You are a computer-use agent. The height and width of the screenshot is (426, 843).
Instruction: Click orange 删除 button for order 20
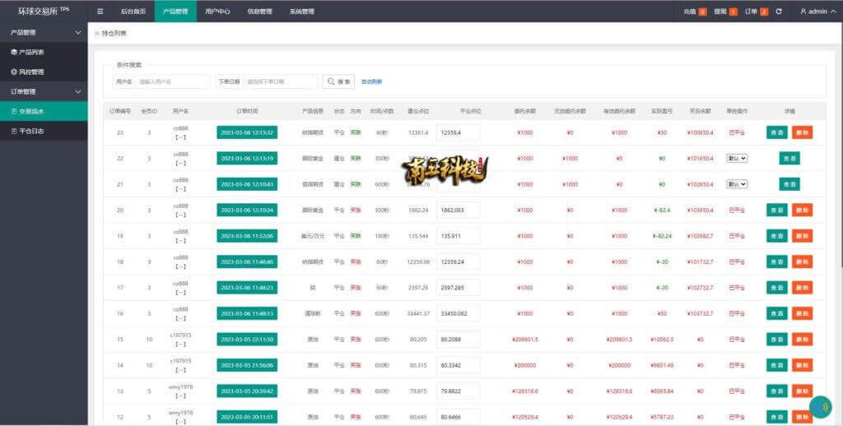pos(802,211)
